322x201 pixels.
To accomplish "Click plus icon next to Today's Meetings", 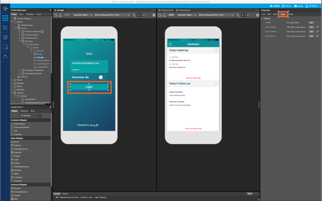I will 216,50.
